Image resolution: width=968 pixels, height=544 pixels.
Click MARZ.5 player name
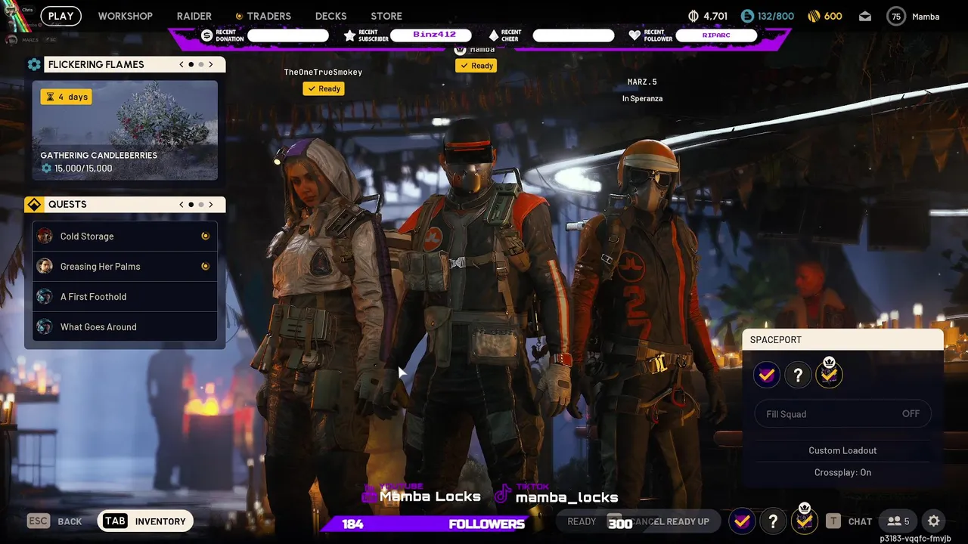[x=642, y=82]
